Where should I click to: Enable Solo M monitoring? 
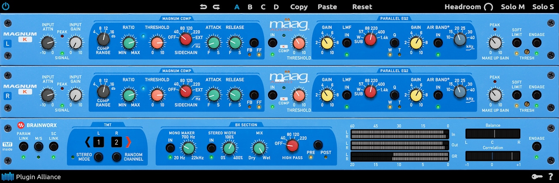coord(513,7)
